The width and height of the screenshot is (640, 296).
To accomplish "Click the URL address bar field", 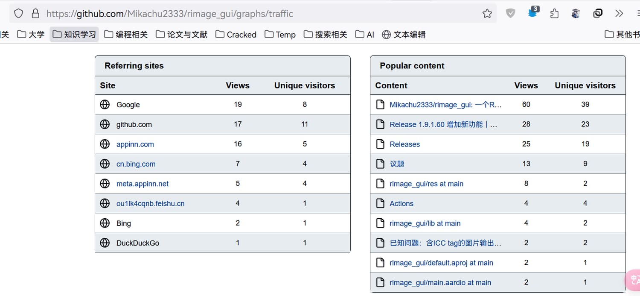I will pyautogui.click(x=256, y=14).
